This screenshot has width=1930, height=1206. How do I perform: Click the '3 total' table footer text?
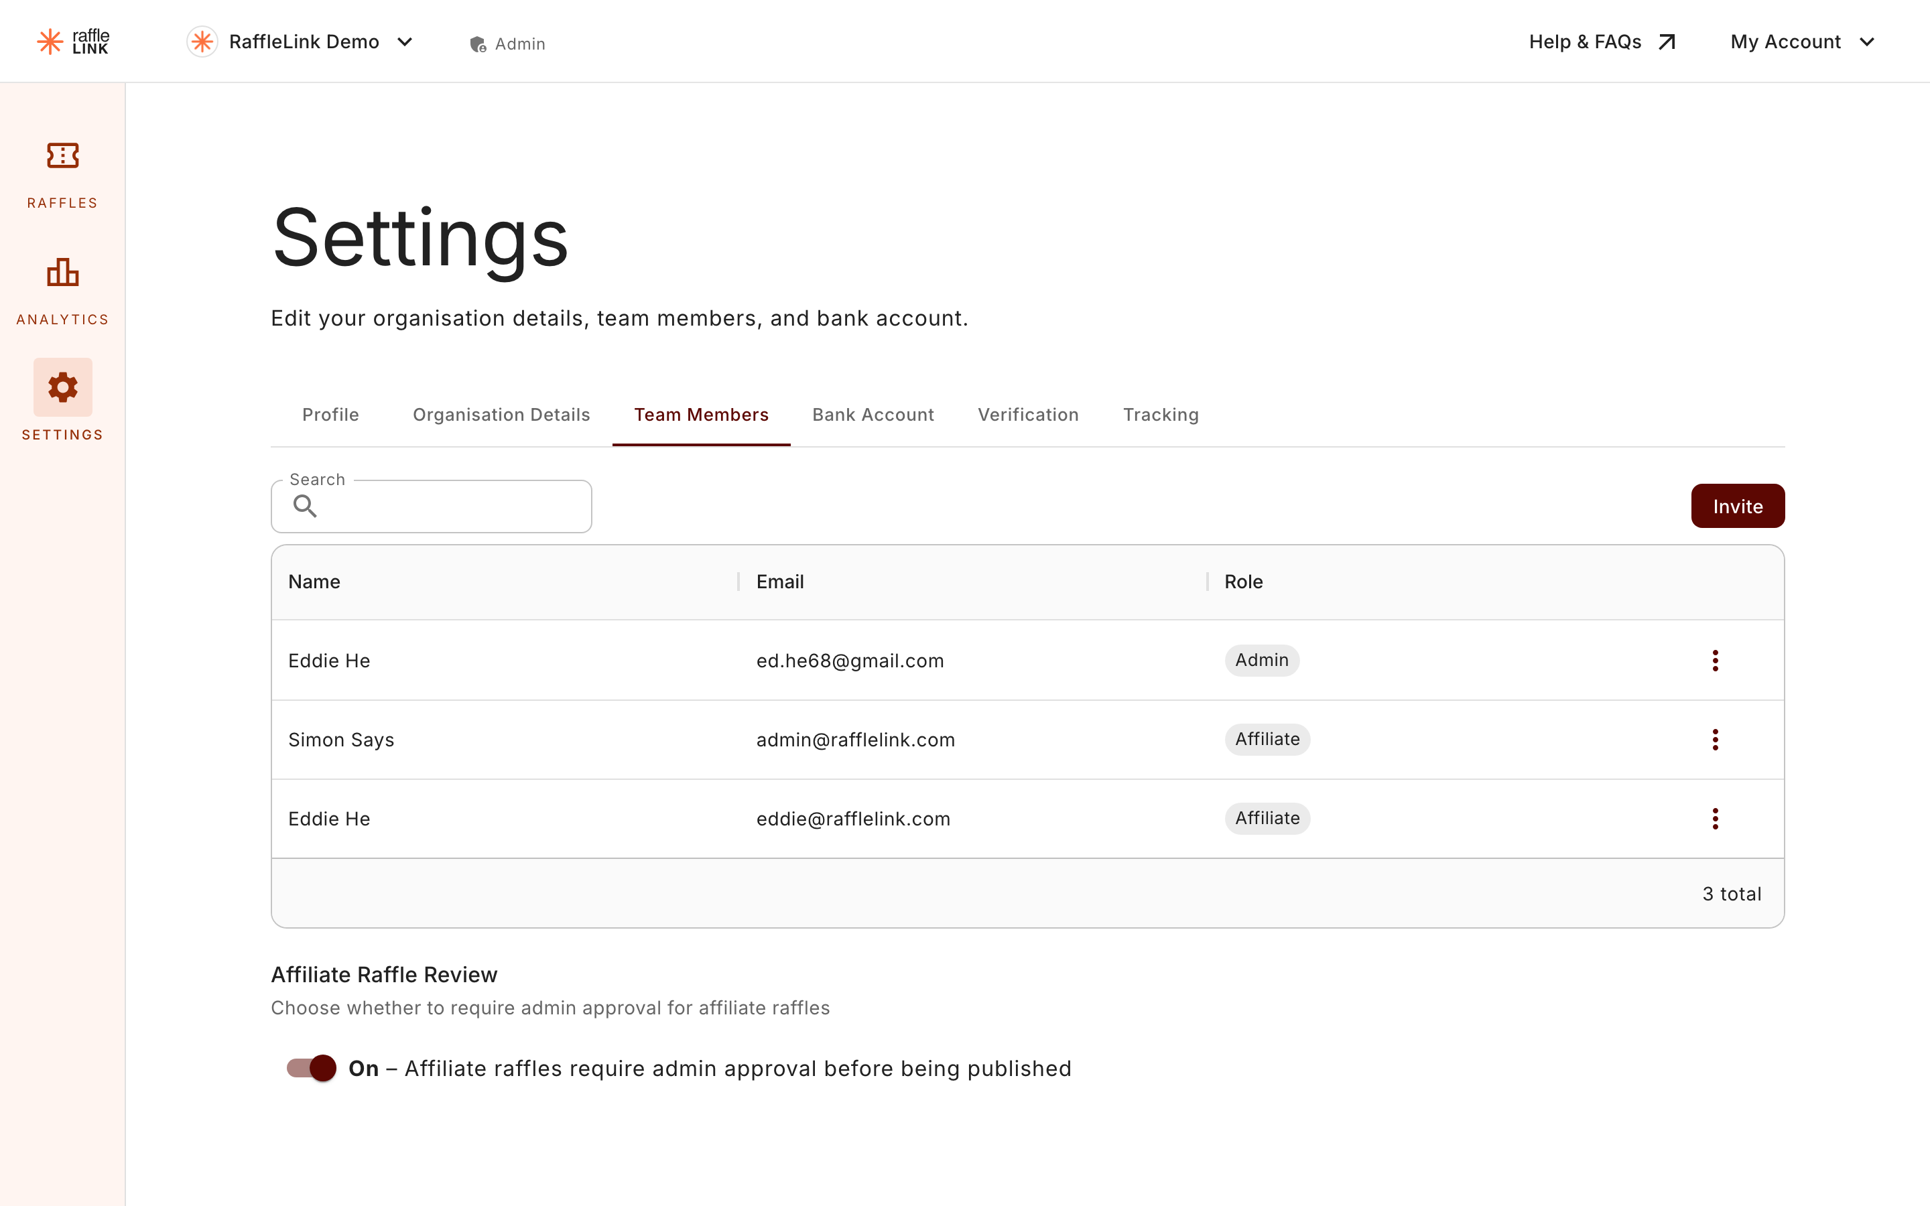tap(1732, 893)
